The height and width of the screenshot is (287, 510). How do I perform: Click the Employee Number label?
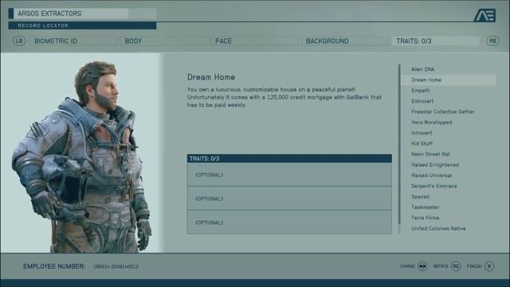[53, 266]
